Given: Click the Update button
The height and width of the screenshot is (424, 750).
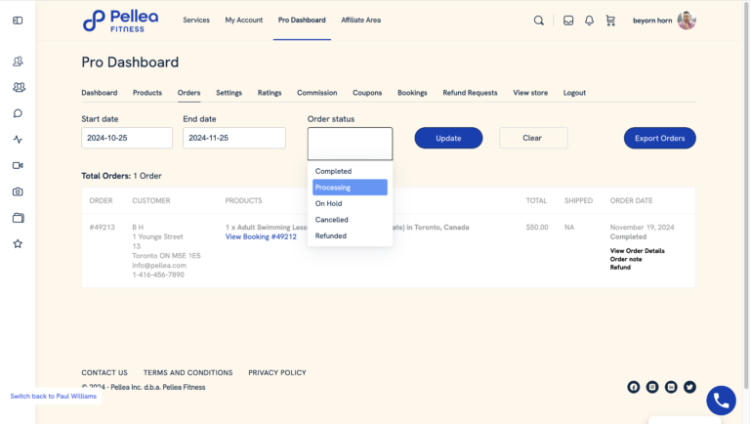Looking at the screenshot, I should point(448,138).
